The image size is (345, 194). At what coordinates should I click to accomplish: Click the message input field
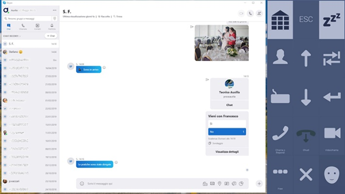coord(143,184)
